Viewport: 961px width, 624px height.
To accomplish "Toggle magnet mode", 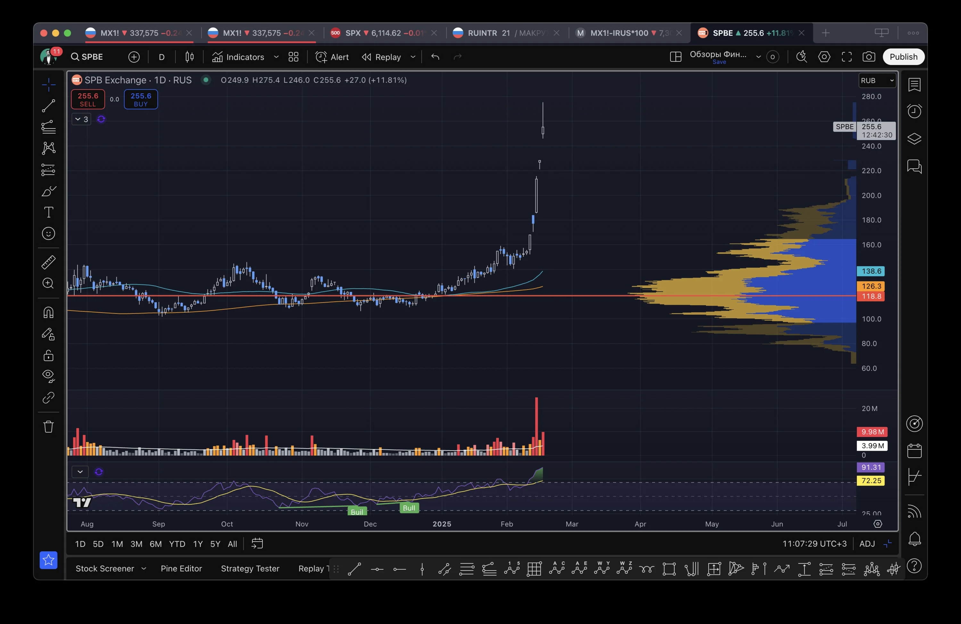I will 48,312.
